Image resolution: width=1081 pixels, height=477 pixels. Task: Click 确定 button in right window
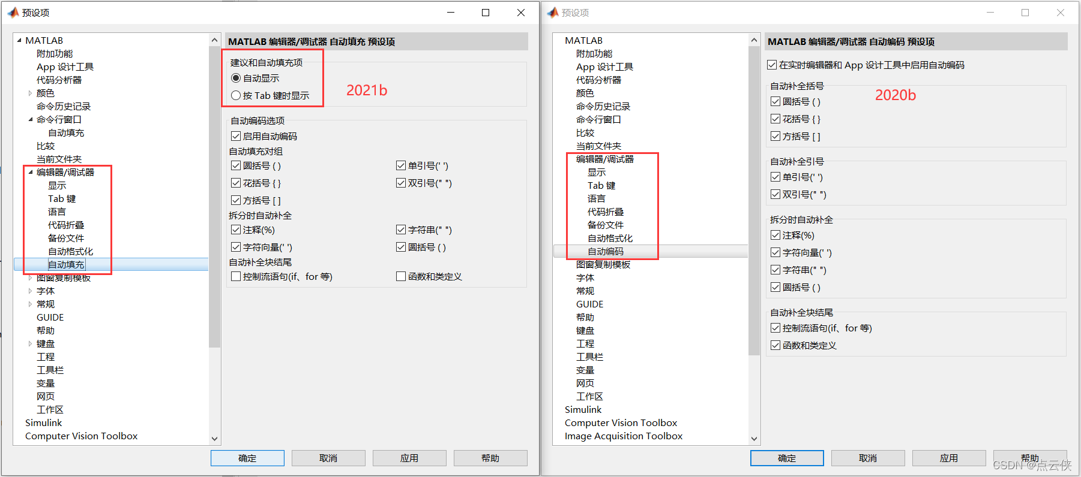[x=787, y=458]
